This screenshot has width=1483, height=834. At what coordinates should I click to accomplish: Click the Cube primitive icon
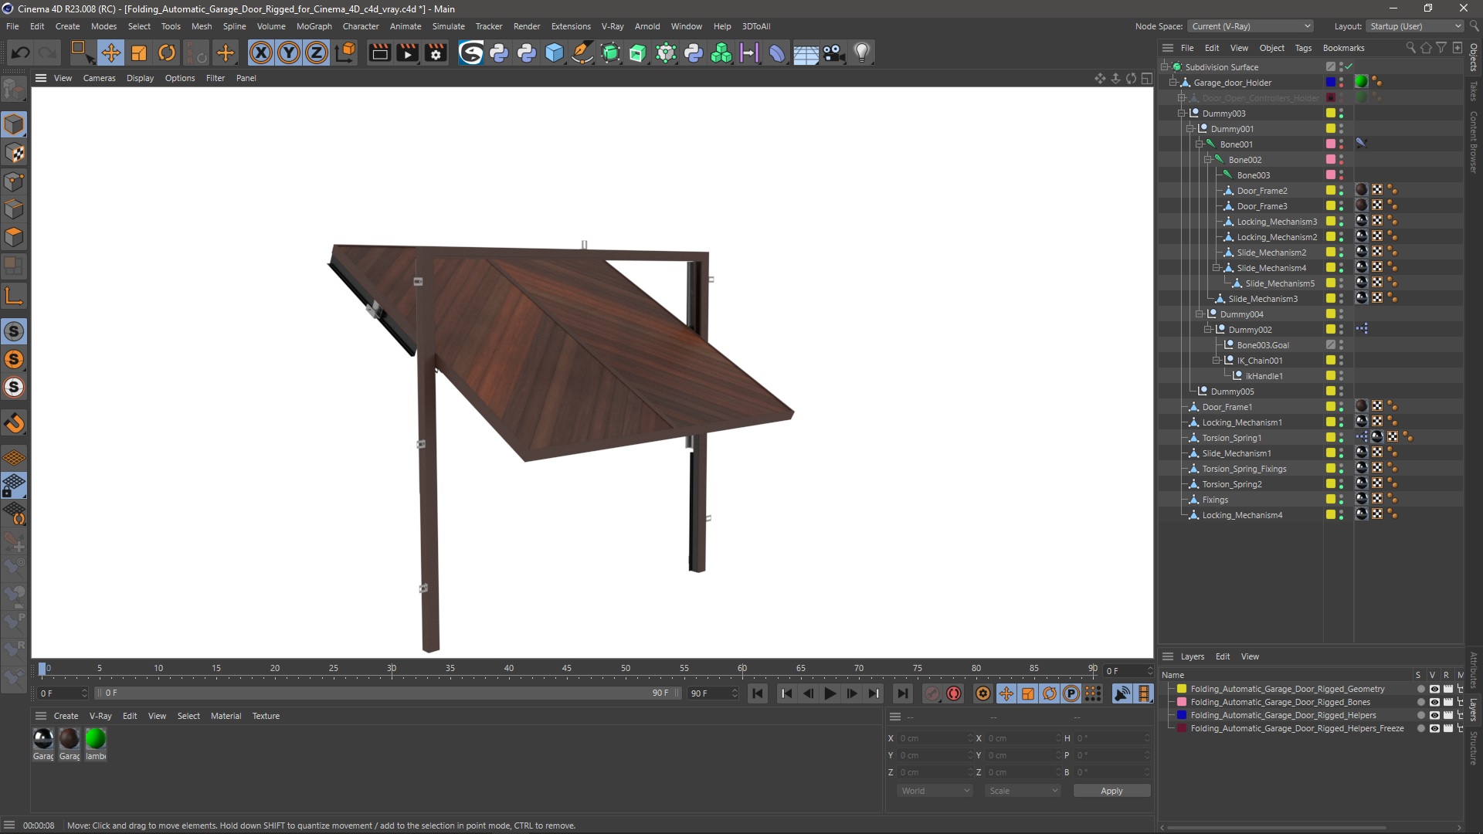point(555,53)
